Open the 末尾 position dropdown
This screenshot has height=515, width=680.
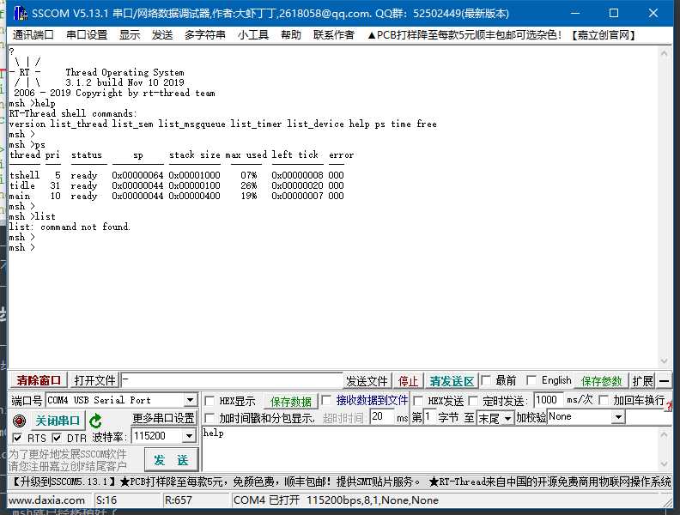507,418
